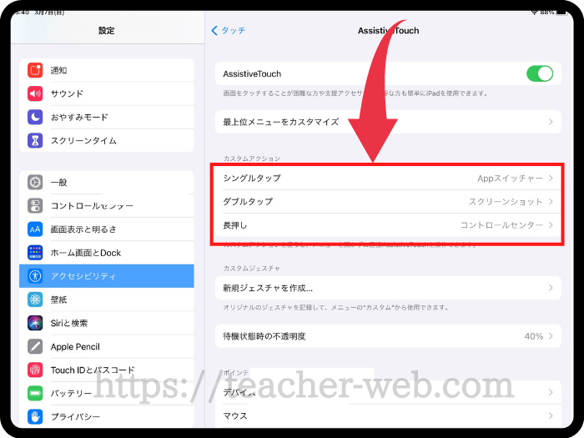Tap the バッテリー battery icon
584x438 pixels.
coord(35,393)
